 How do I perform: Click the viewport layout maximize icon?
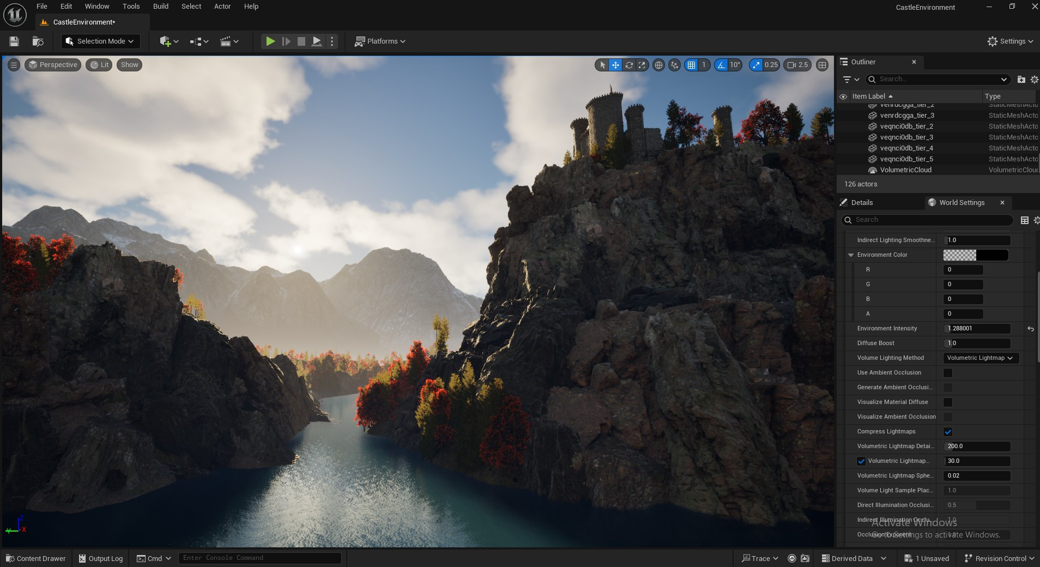tap(822, 65)
